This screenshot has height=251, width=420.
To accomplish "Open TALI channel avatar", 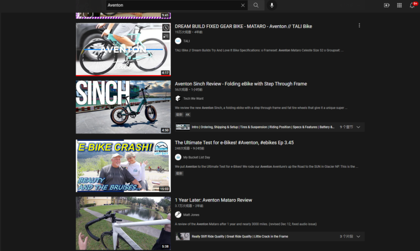I will point(178,41).
